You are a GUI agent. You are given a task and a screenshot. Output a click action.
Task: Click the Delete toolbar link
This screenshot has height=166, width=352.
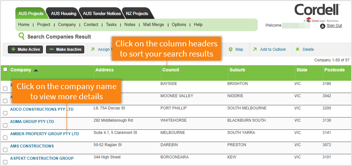(x=308, y=50)
